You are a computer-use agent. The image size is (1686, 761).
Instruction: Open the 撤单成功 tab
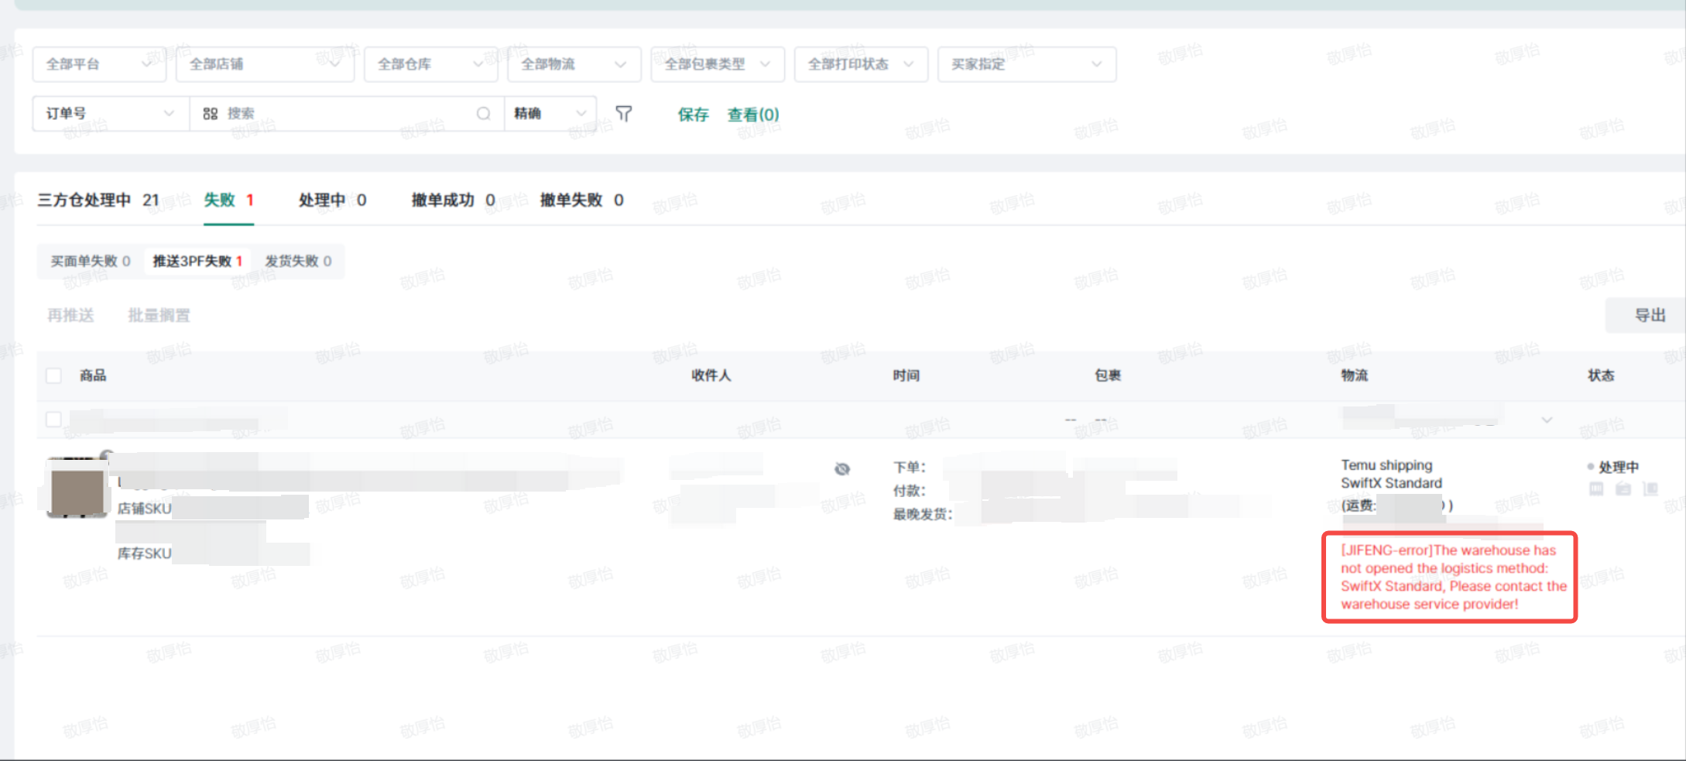pyautogui.click(x=453, y=201)
